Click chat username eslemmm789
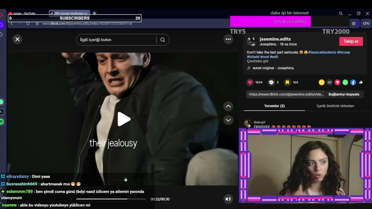This screenshot has width=372, height=209. [19, 192]
